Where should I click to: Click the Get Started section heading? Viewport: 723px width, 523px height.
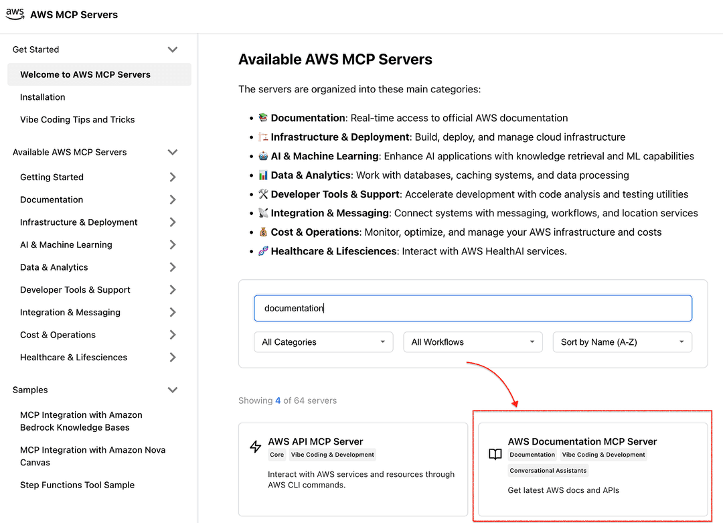coord(36,50)
